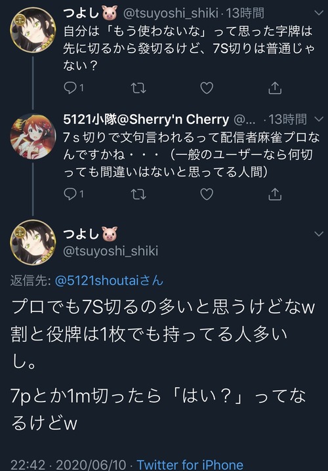Open the Twitter for iPhone link

pyautogui.click(x=190, y=464)
